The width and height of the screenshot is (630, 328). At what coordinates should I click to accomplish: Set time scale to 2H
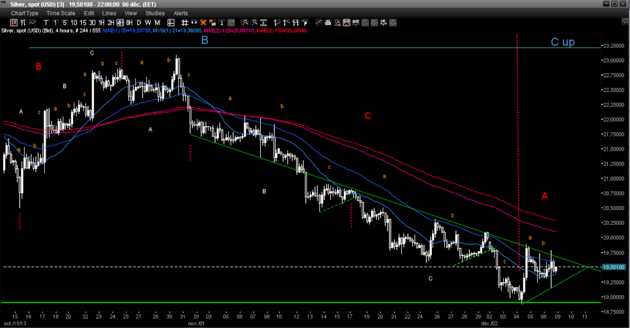pyautogui.click(x=111, y=23)
